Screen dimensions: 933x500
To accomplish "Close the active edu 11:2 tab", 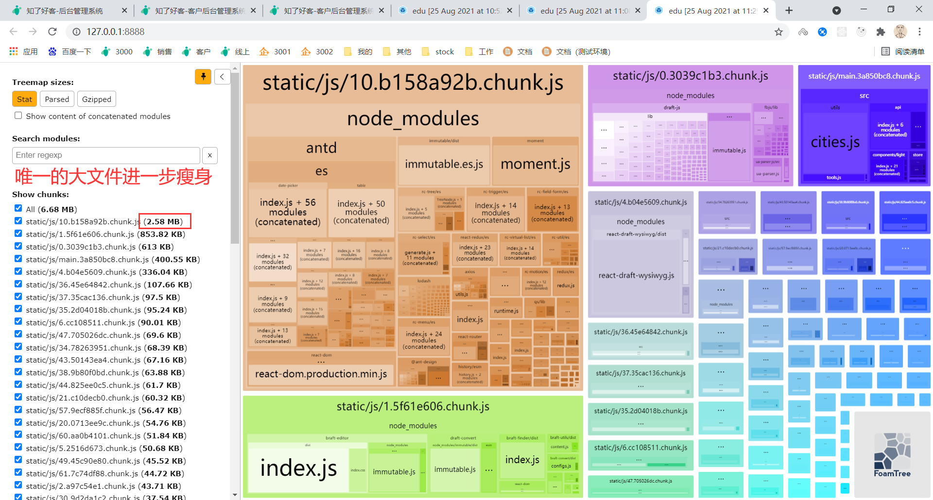I will [766, 11].
